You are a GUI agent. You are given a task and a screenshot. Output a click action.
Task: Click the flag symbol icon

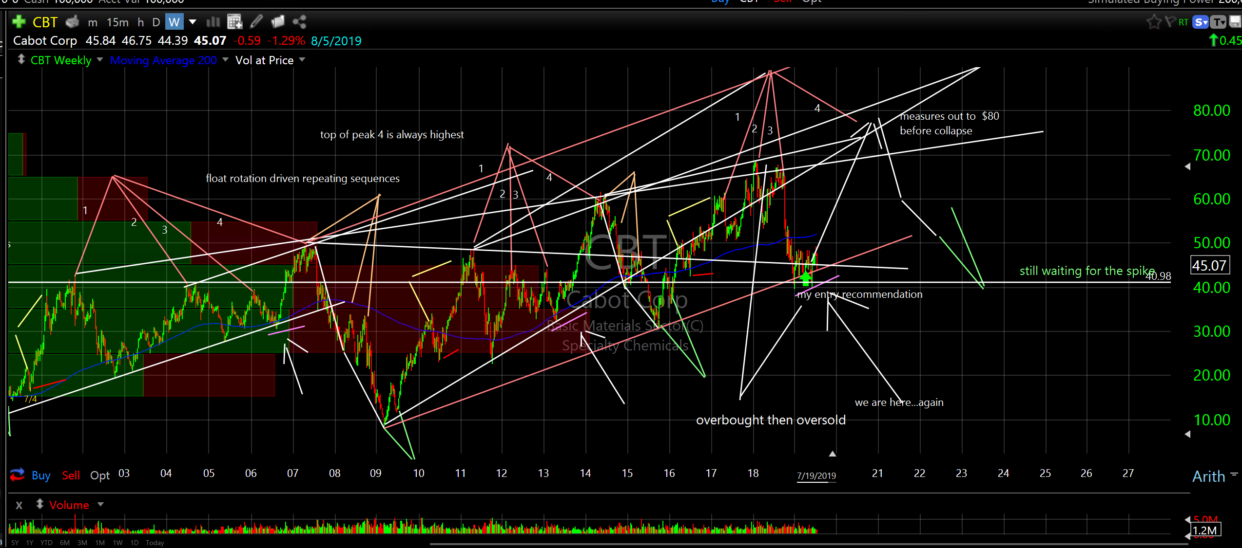(x=1170, y=22)
